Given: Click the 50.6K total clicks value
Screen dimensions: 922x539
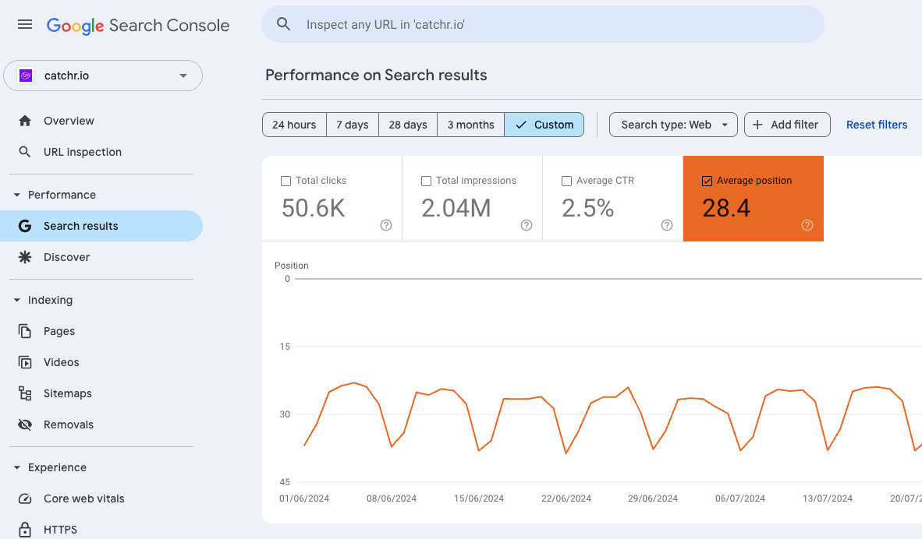Looking at the screenshot, I should [314, 208].
